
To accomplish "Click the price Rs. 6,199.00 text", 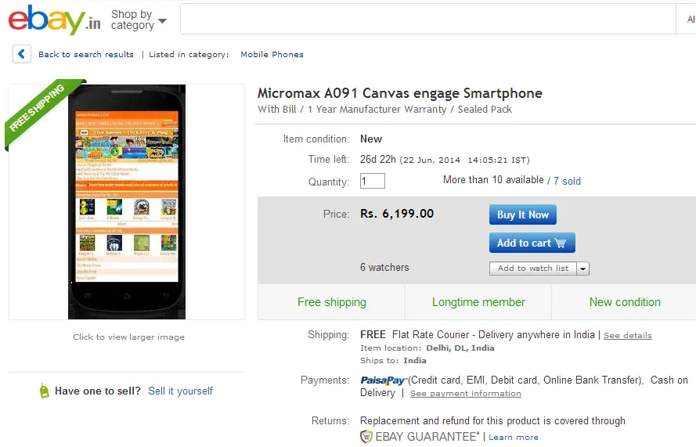I will 397,214.
